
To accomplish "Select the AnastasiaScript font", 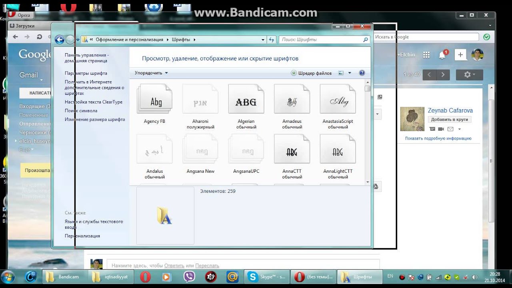I will click(x=338, y=106).
